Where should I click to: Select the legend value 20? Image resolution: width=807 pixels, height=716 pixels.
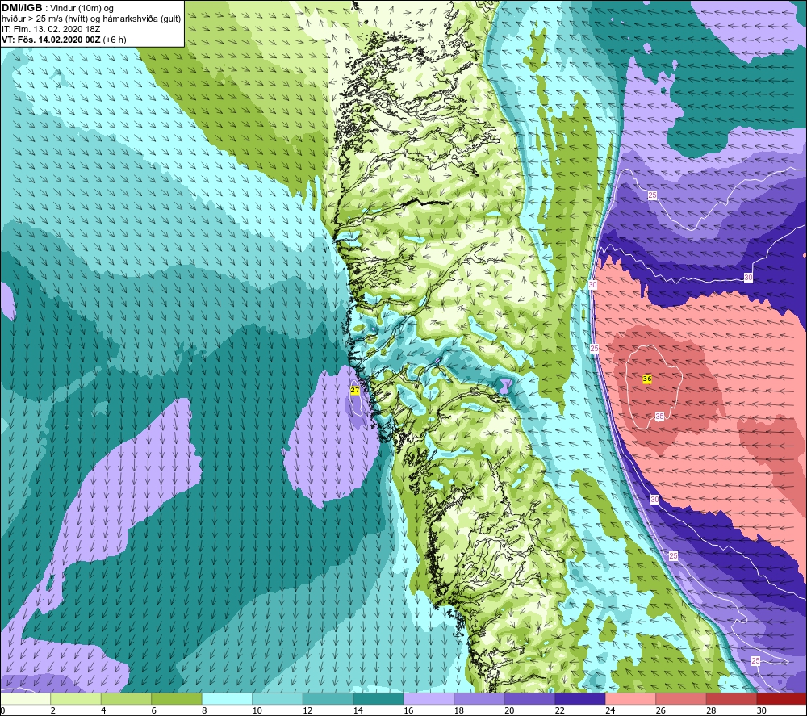click(x=509, y=710)
